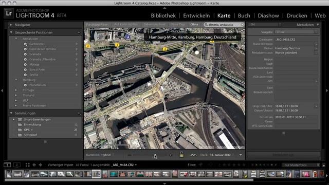
Task: Collapse the Gespeicherte Positionen panel
Action: coord(11,32)
